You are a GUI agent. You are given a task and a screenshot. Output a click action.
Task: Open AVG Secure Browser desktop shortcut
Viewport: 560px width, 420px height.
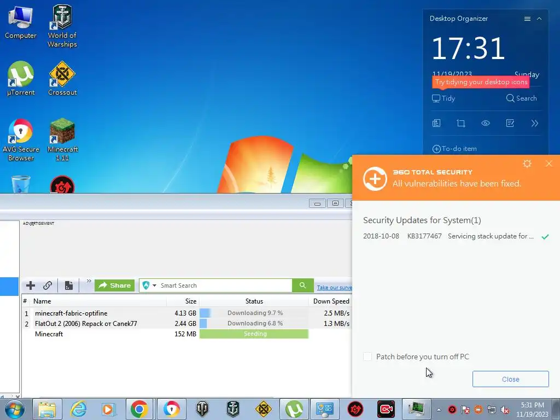pos(21,140)
